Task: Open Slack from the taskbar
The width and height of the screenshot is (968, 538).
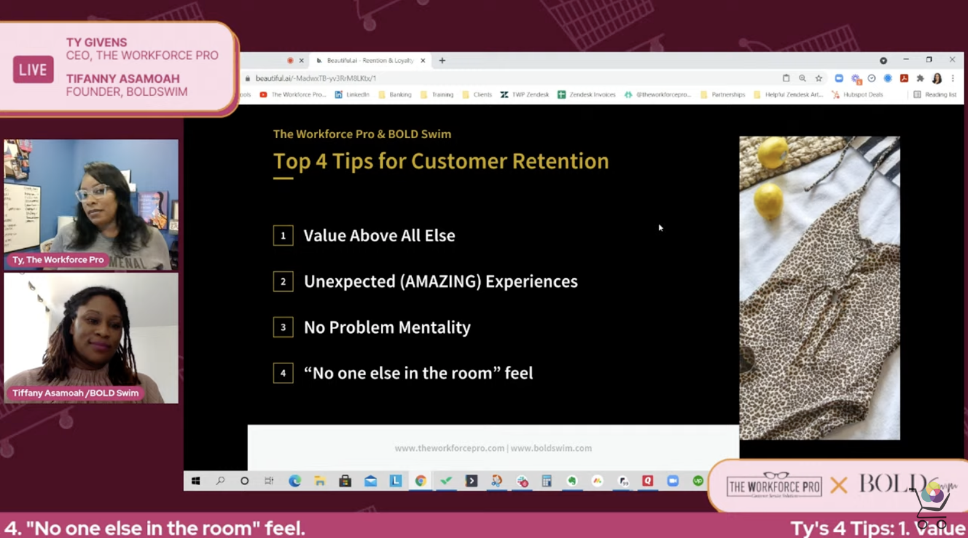Action: coord(522,481)
